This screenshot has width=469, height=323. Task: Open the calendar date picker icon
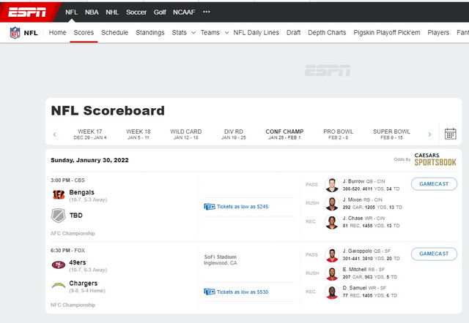(450, 134)
